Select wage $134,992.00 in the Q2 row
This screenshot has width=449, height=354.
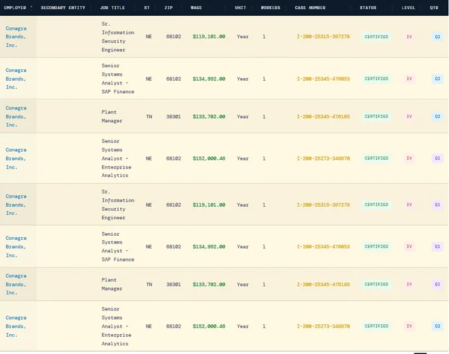click(x=209, y=79)
